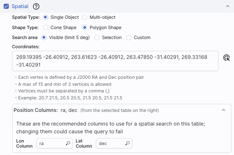Collapse the Spatial section chevron

[x=228, y=6]
